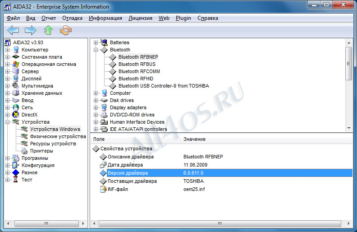
Task: Expand the Системная плата tree node
Action: point(8,57)
